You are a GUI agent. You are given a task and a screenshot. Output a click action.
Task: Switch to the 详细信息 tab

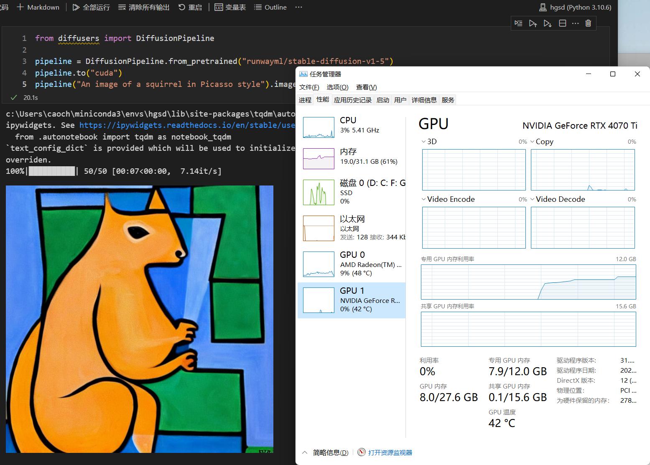[424, 99]
